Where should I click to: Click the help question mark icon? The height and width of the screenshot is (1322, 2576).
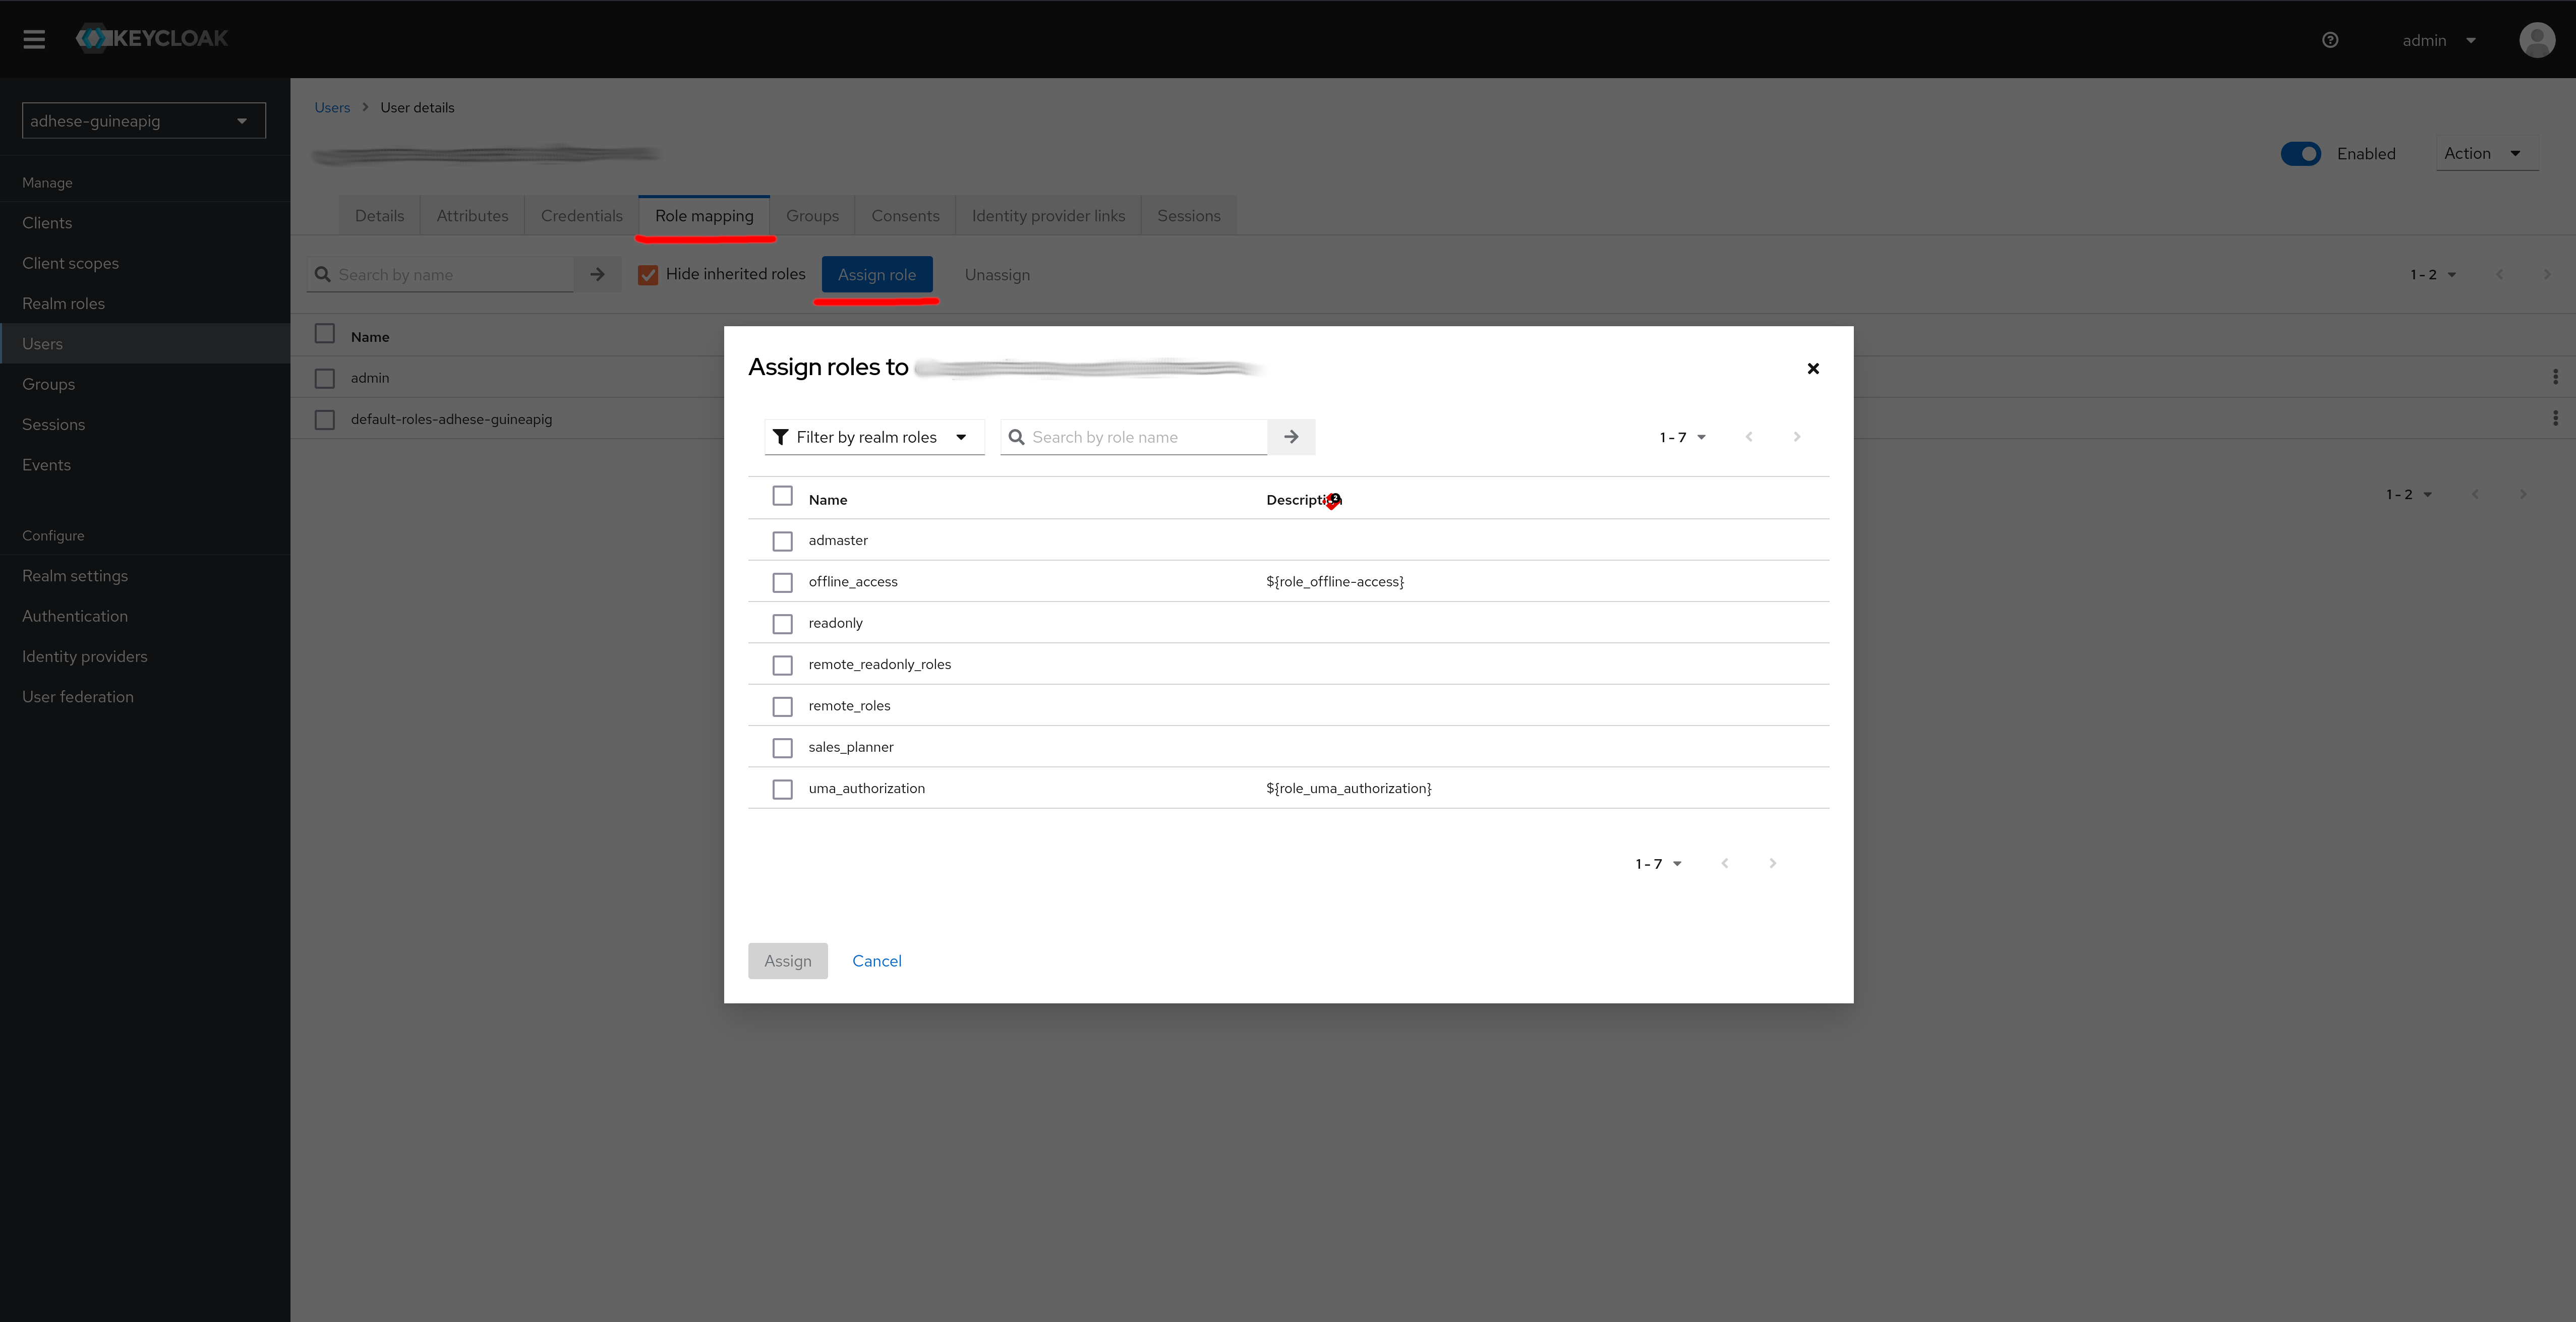click(x=2330, y=40)
